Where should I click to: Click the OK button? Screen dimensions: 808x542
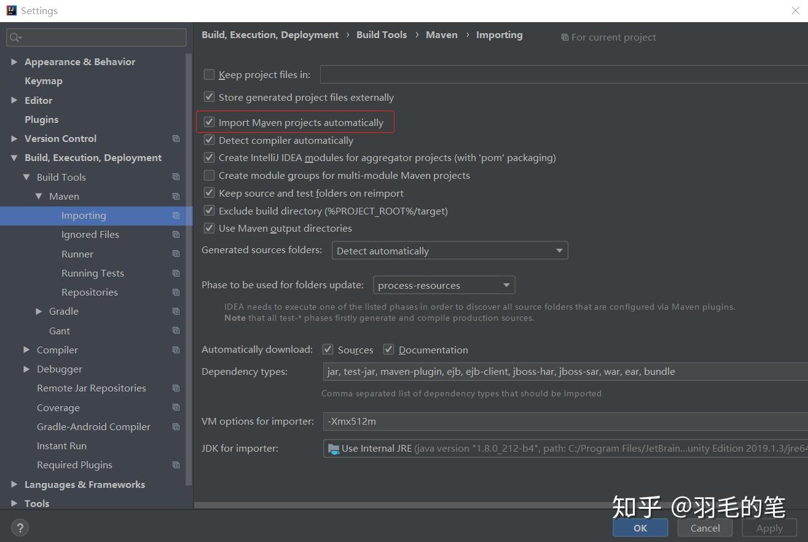pyautogui.click(x=640, y=528)
